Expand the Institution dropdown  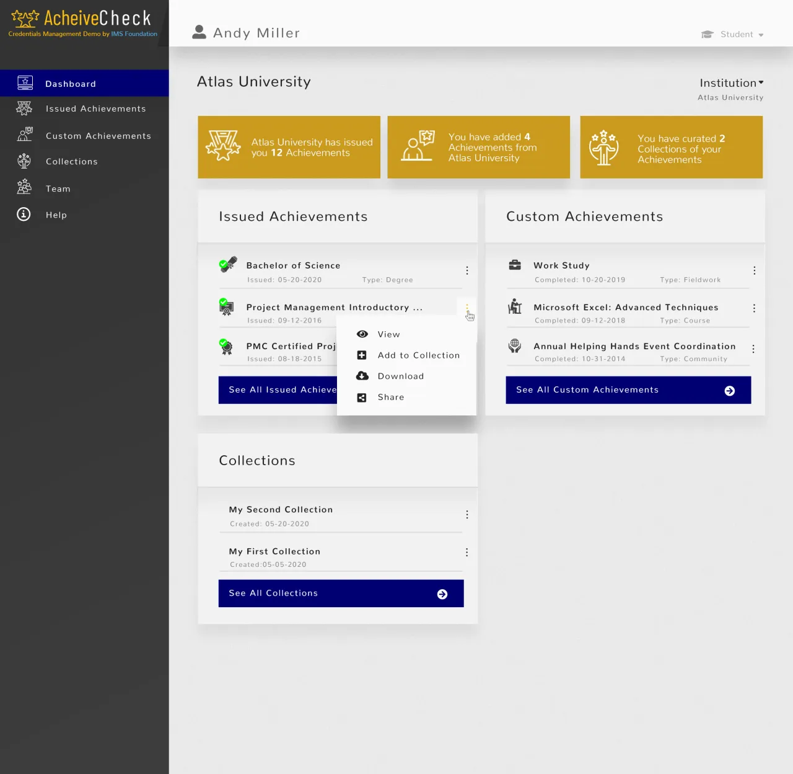[x=731, y=82]
